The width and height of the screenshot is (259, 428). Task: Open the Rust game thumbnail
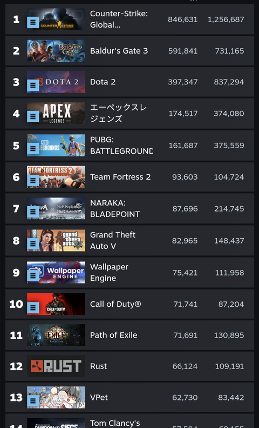tap(56, 366)
